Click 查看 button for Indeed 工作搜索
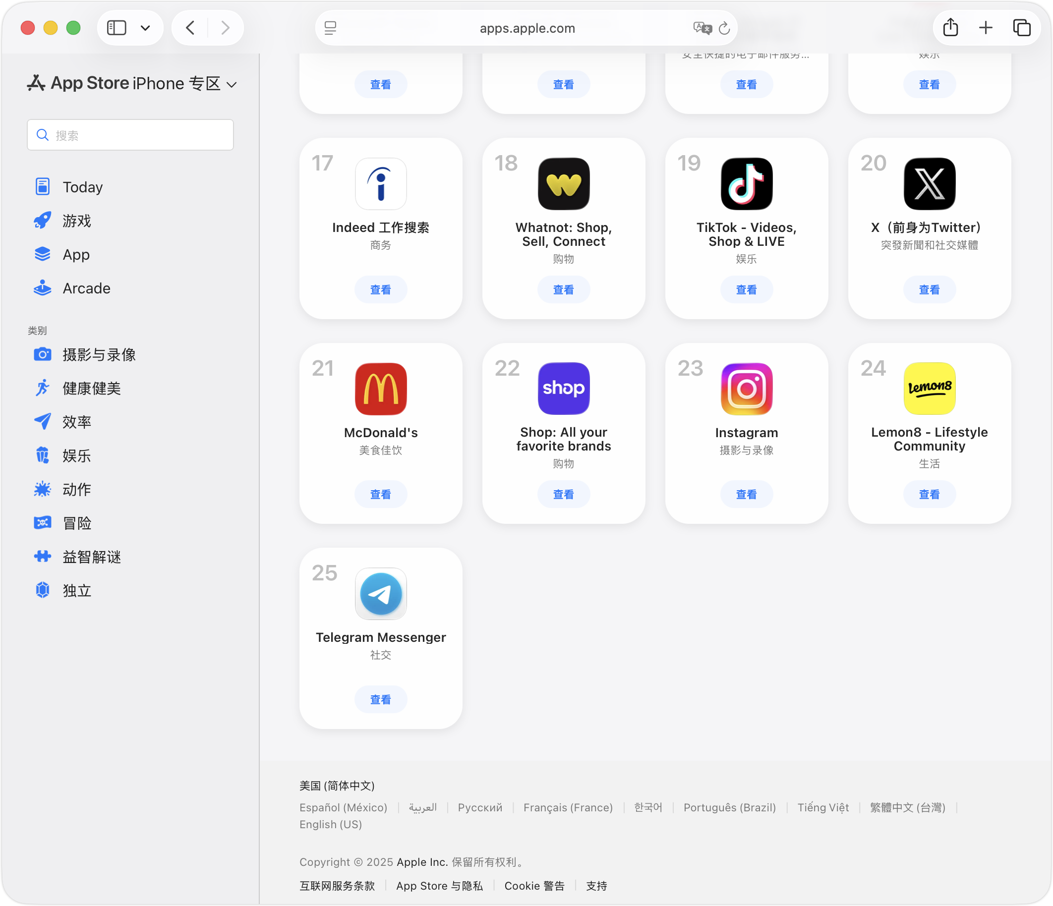This screenshot has height=906, width=1053. [381, 289]
